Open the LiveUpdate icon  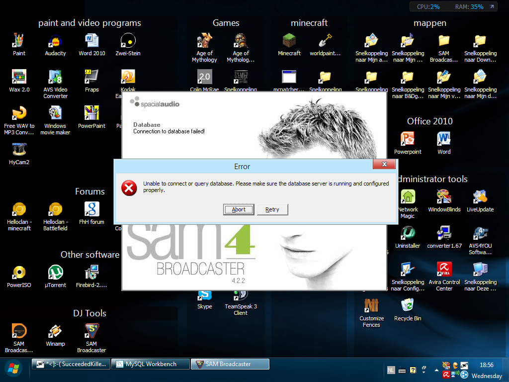[x=481, y=201]
